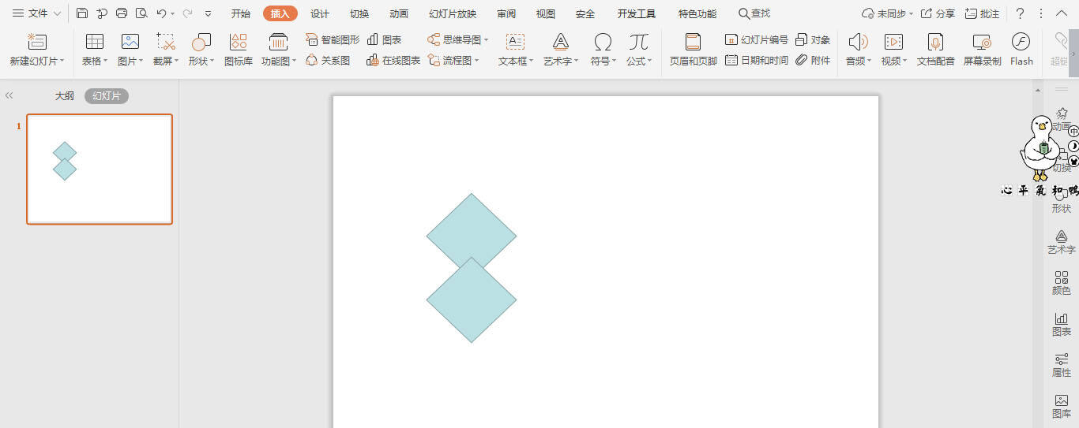Expand the Mind Map (思维导图) dropdown
Screen dimensions: 1079x428
pyautogui.click(x=486, y=40)
